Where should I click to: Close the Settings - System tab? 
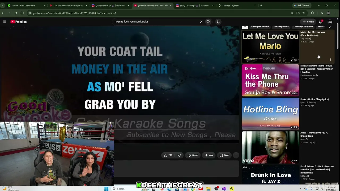pos(255,6)
